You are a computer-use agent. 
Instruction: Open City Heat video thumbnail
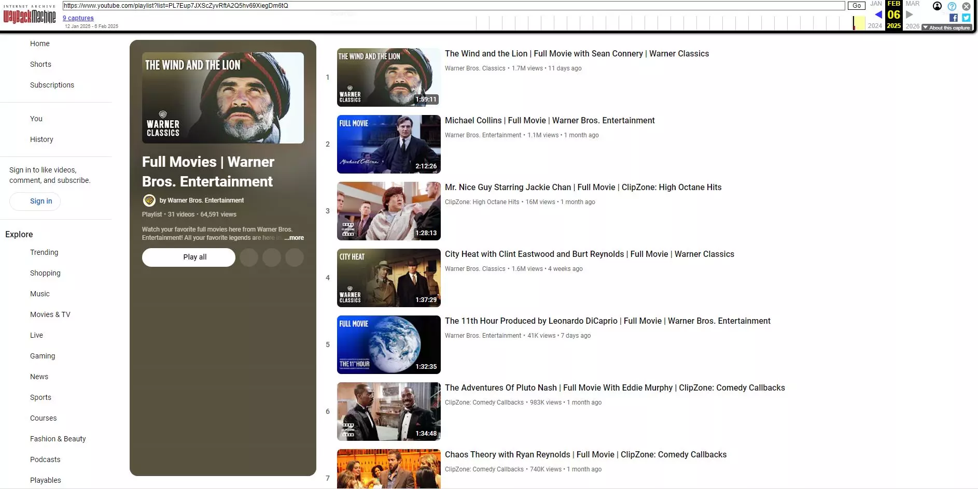tap(389, 278)
